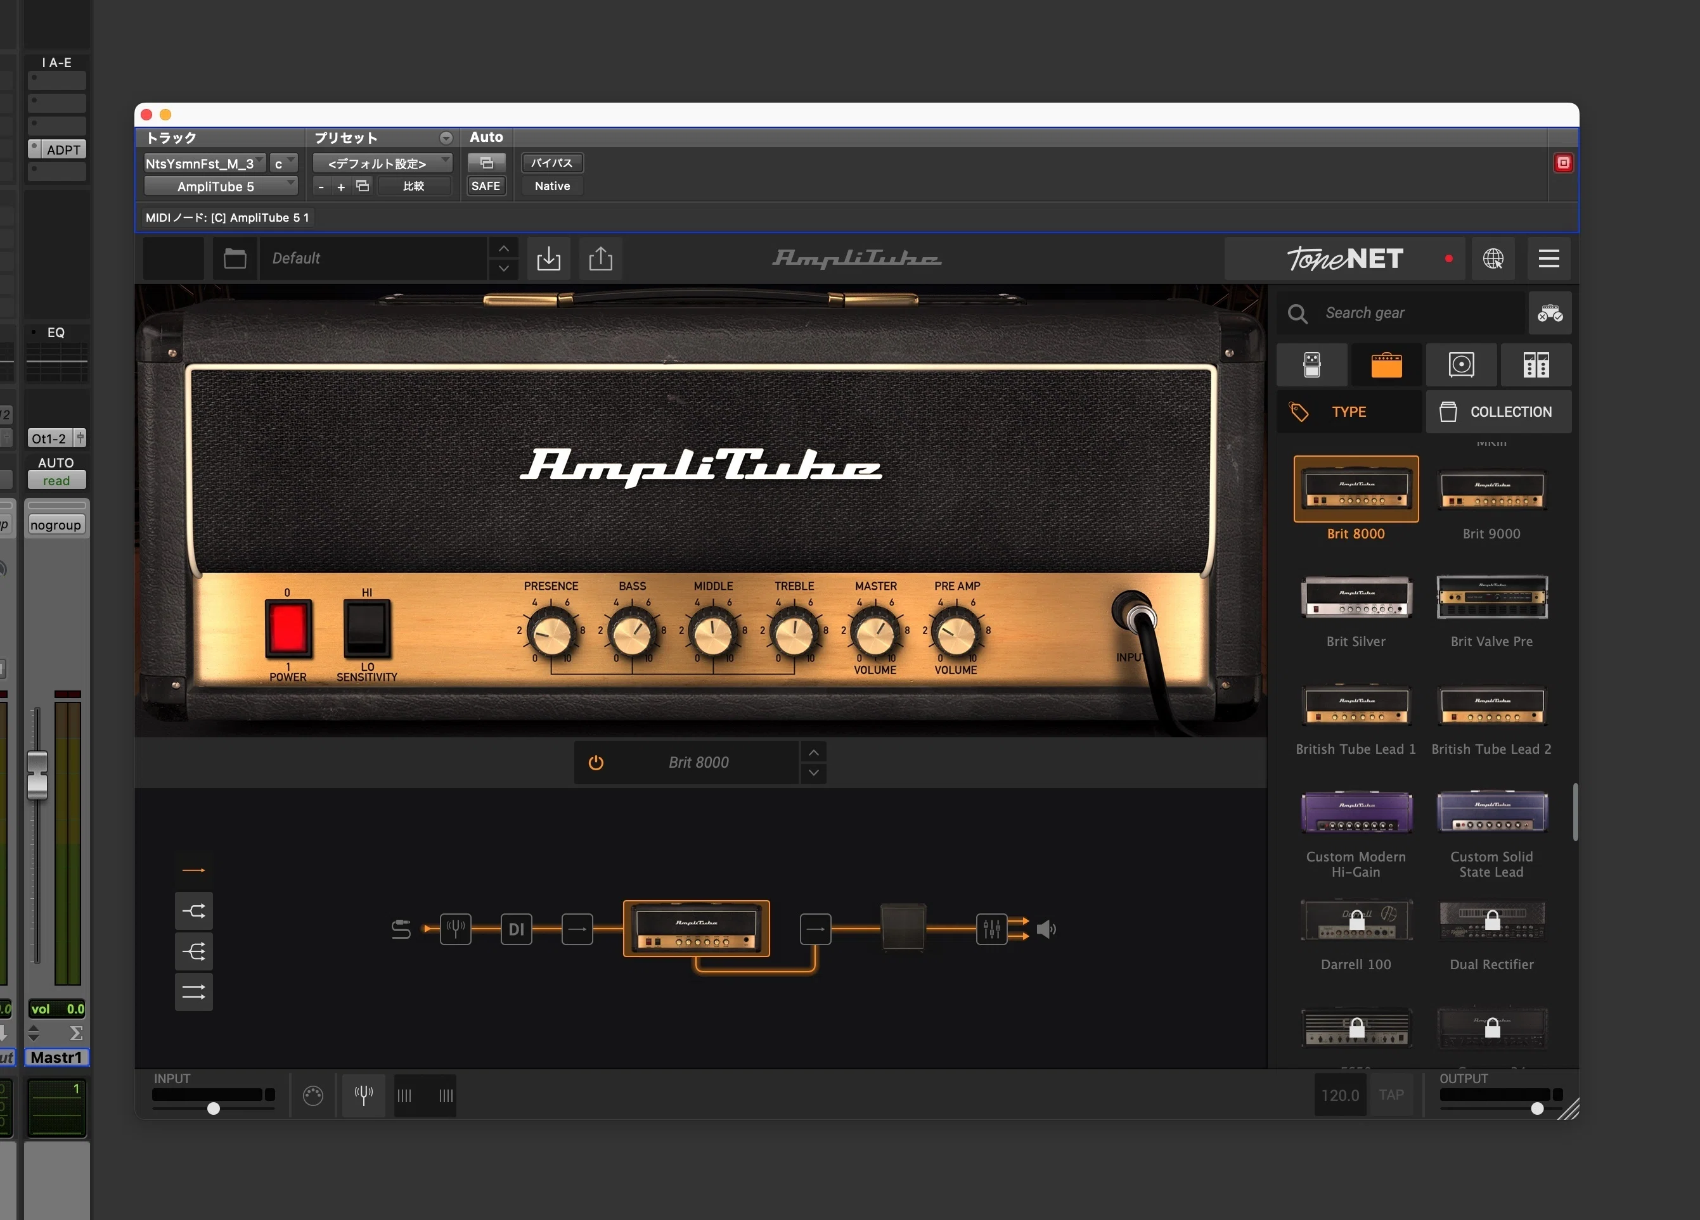The width and height of the screenshot is (1700, 1220).
Task: Select the cabinet gear category icon
Action: [x=1461, y=365]
